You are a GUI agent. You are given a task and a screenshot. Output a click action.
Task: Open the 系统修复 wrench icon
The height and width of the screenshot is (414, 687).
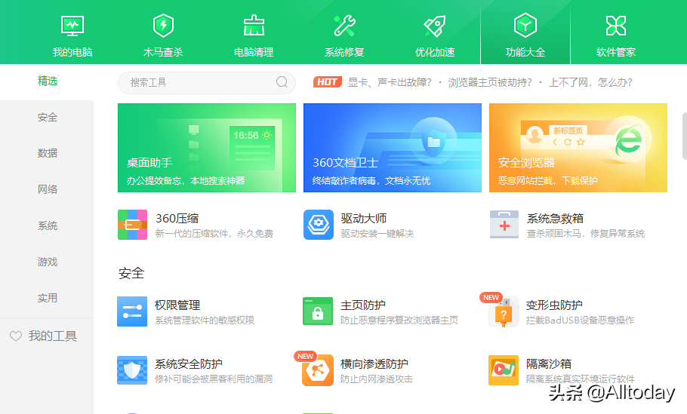coord(344,26)
